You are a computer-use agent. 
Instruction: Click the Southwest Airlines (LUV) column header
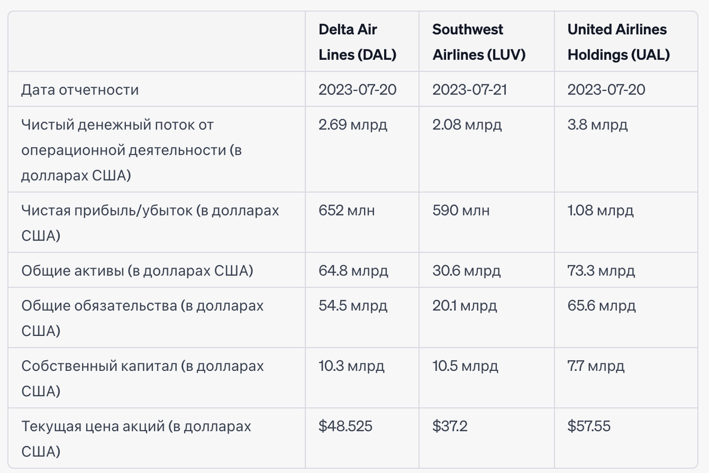479,42
